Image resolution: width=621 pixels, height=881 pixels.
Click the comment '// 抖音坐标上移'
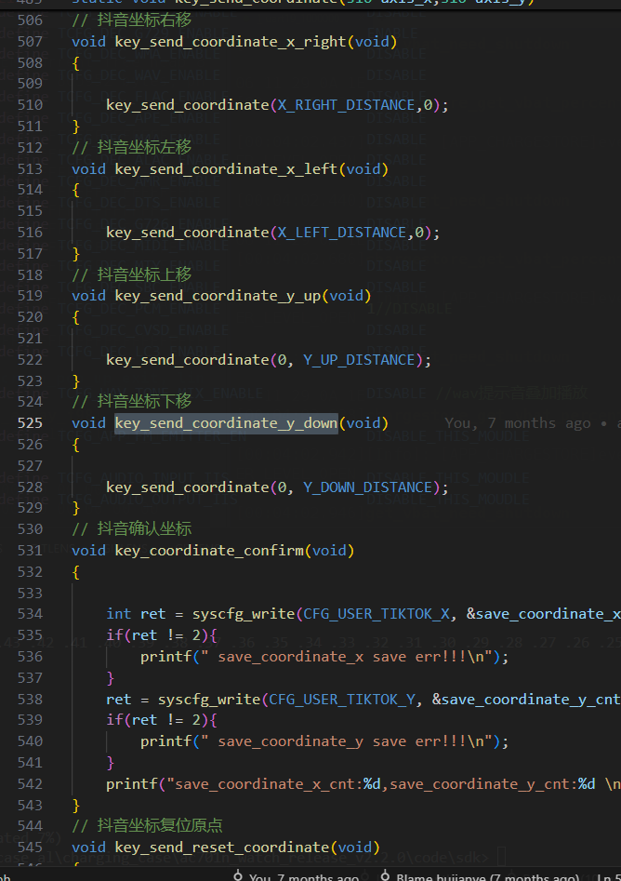(x=131, y=274)
